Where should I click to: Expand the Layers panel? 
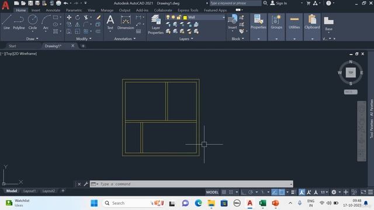pyautogui.click(x=186, y=38)
